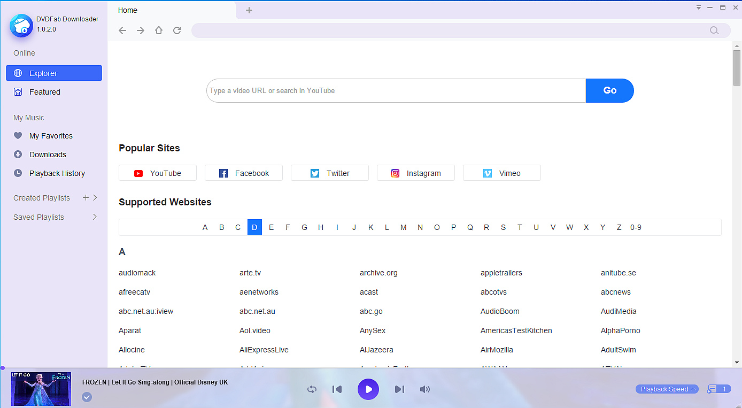Open the abc.go website link
The height and width of the screenshot is (408, 742).
tap(371, 311)
